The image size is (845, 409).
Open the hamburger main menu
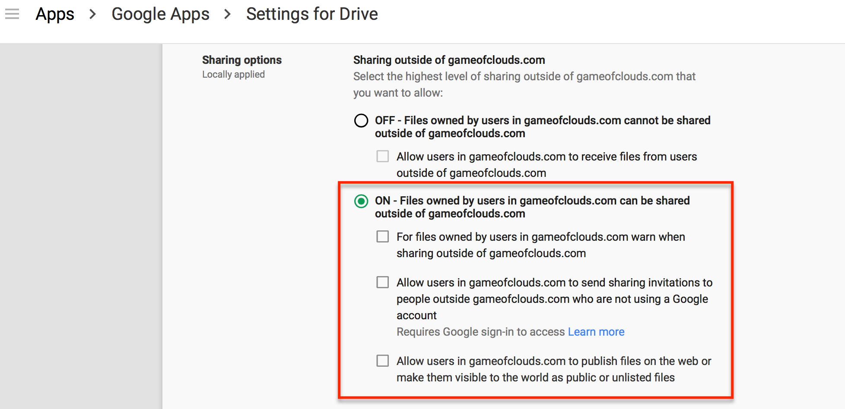click(x=12, y=14)
